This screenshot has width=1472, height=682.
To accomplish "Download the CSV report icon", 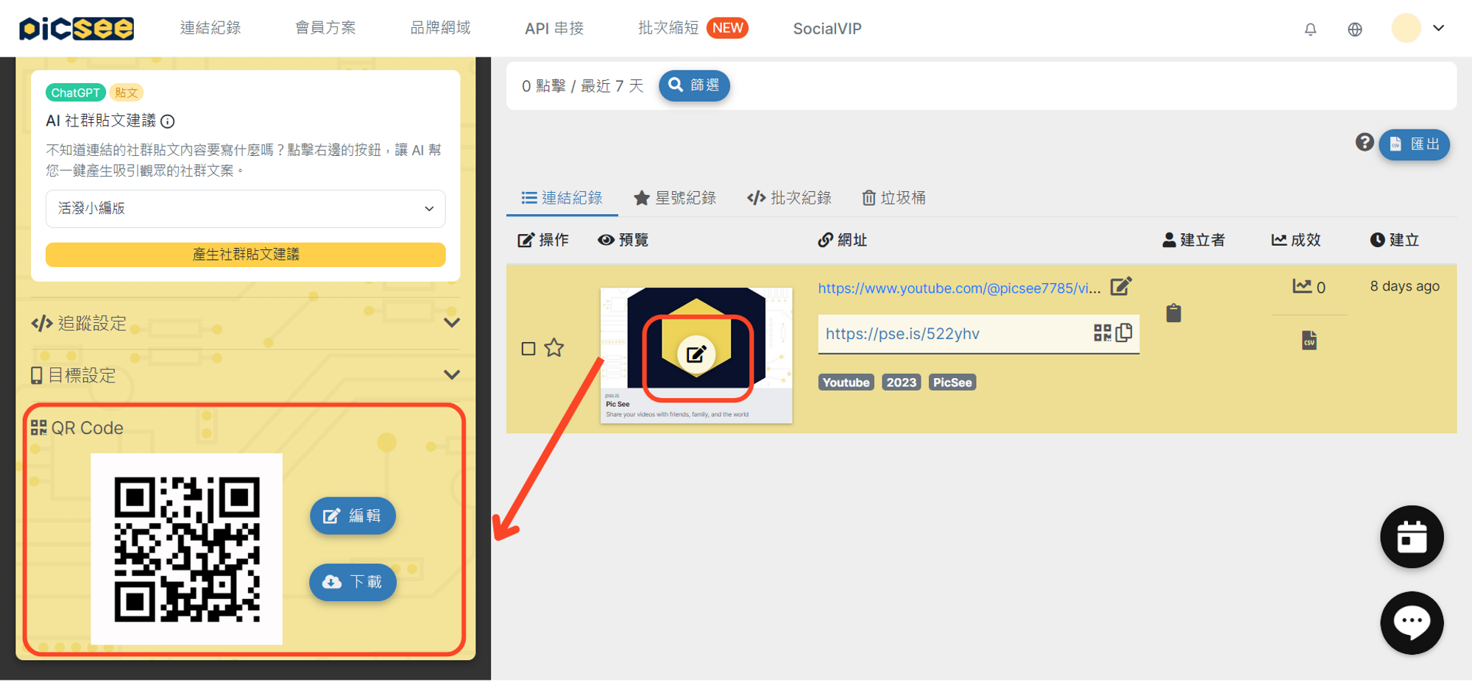I will pyautogui.click(x=1309, y=341).
